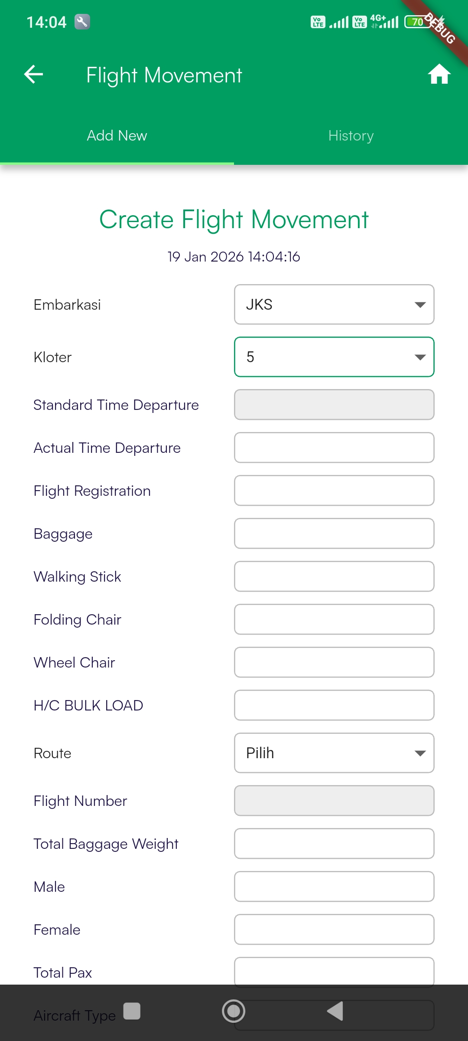Tap the back arrow icon
Viewport: 468px width, 1041px height.
click(x=33, y=74)
